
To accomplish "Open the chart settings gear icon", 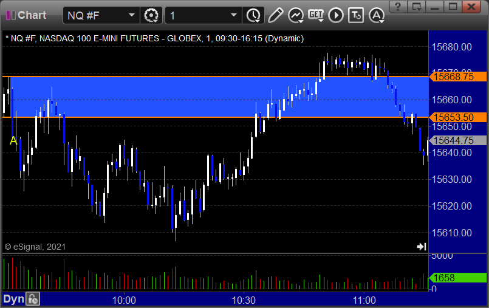I will pyautogui.click(x=151, y=15).
